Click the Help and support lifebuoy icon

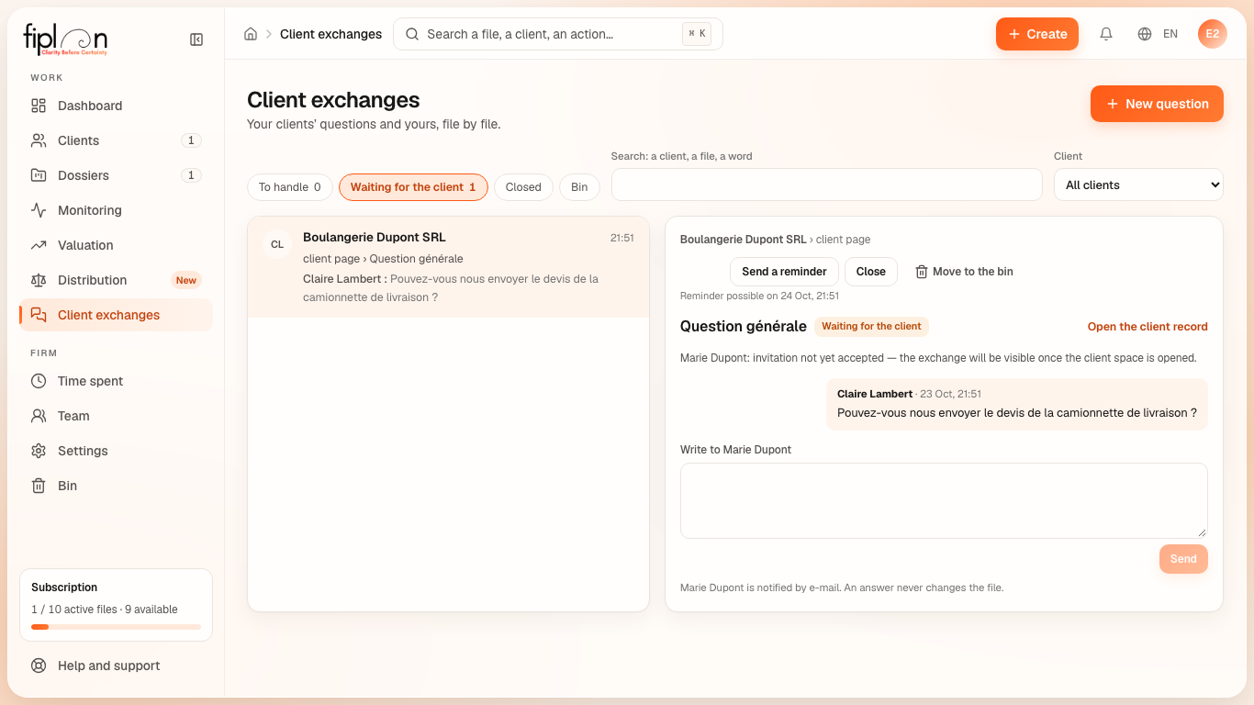tap(39, 666)
